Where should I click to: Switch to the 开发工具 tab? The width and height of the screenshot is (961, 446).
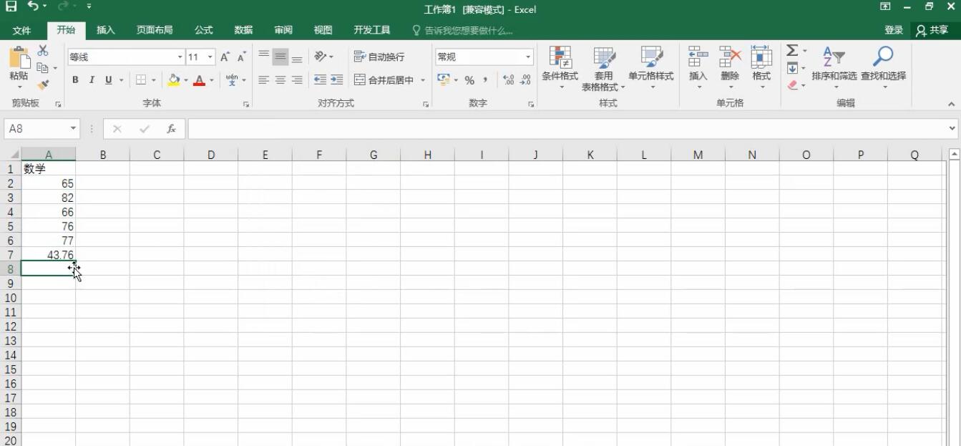(x=372, y=30)
